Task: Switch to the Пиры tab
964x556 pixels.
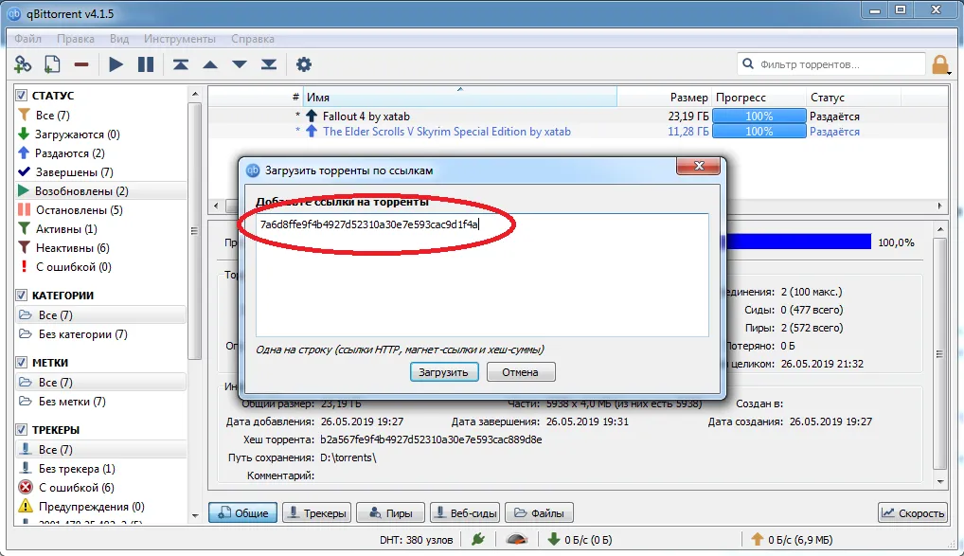Action: pyautogui.click(x=390, y=513)
